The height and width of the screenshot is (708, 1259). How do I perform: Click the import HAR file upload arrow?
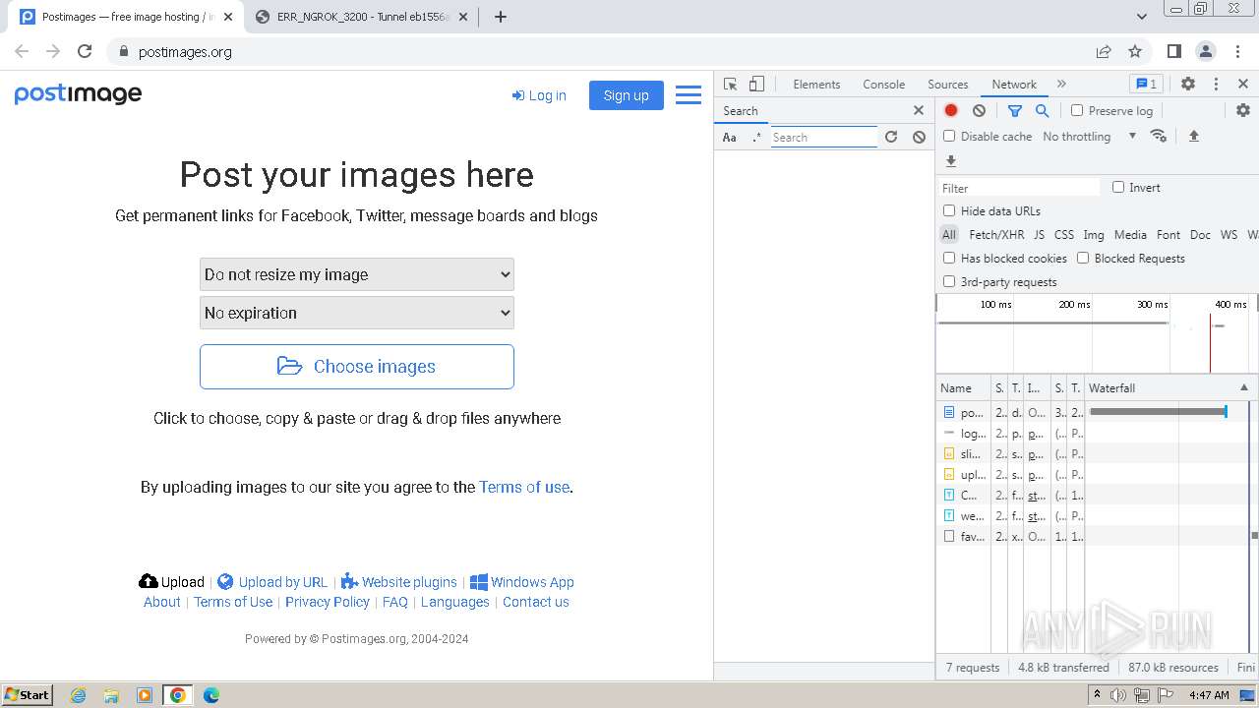1194,136
